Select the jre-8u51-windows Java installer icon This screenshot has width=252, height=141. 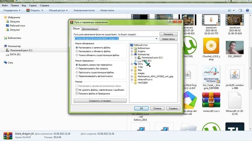[235, 74]
